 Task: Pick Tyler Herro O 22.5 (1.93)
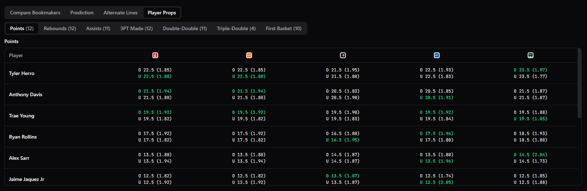[x=437, y=70]
